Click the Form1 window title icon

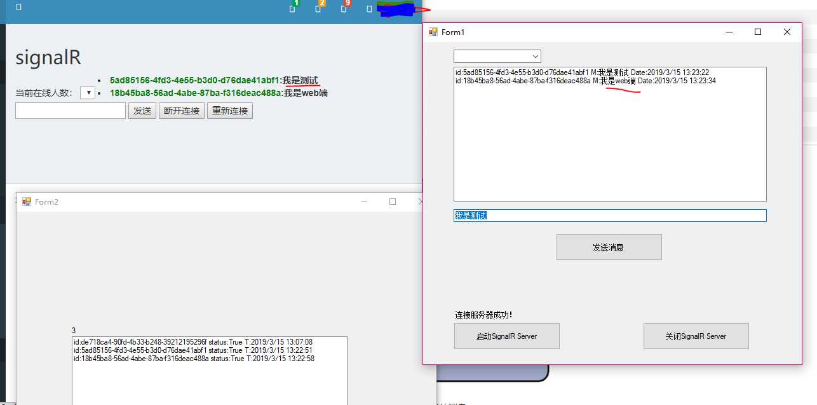(433, 32)
